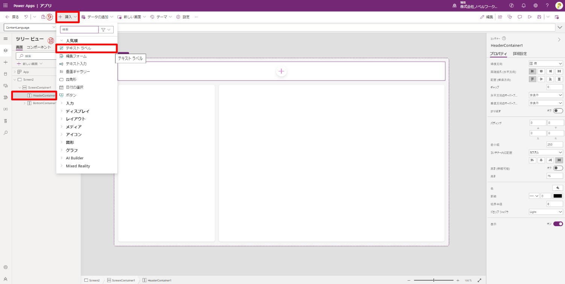Open the 垂直方向のオーバーフロー dropdown
Image resolution: width=565 pixels, height=284 pixels.
(x=546, y=103)
